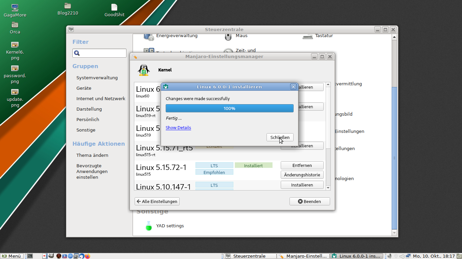The image size is (462, 259).
Task: Click 'Changes were made successfully' message
Action: (x=198, y=99)
